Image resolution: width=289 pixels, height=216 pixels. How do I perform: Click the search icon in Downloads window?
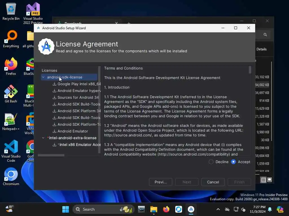265,35
